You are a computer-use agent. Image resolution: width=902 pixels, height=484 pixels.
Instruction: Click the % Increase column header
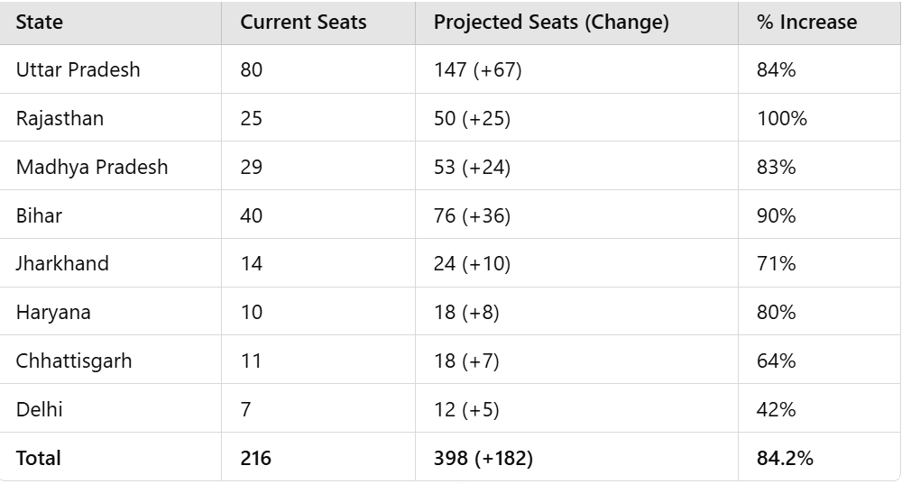[806, 23]
